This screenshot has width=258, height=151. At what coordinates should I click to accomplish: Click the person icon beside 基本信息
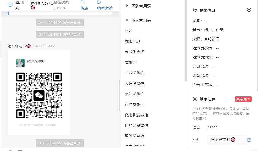pos(195,99)
